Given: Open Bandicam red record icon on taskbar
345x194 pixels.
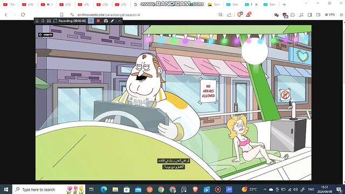Looking at the screenshot, I should point(218,189).
